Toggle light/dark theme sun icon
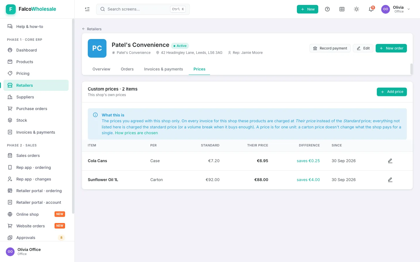 pyautogui.click(x=356, y=9)
